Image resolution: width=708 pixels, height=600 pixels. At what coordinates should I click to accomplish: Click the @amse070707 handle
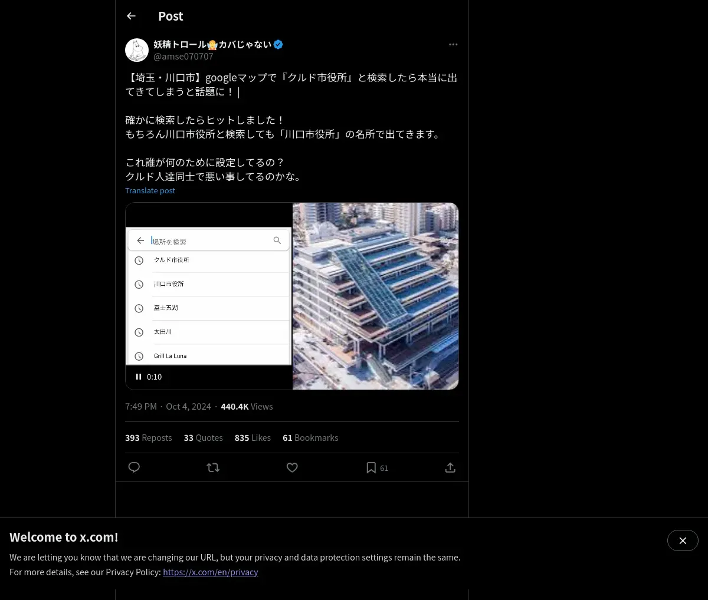click(x=183, y=57)
